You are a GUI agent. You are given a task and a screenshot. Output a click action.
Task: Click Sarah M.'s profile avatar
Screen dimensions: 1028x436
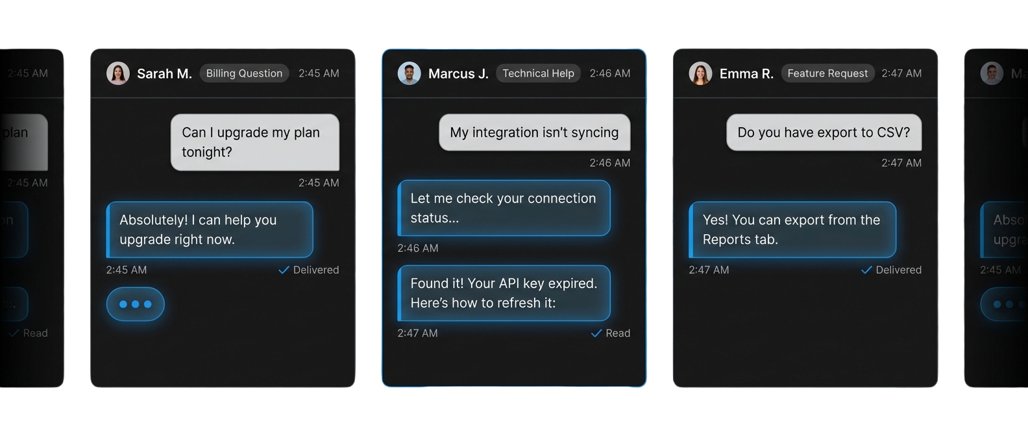coord(117,73)
